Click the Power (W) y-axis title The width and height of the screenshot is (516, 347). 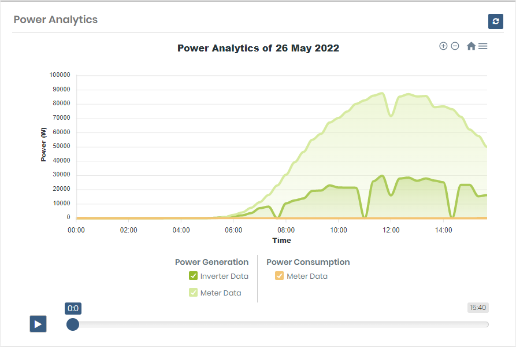44,145
